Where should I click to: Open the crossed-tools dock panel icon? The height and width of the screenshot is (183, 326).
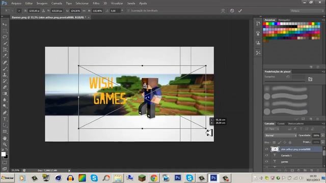pos(258,53)
